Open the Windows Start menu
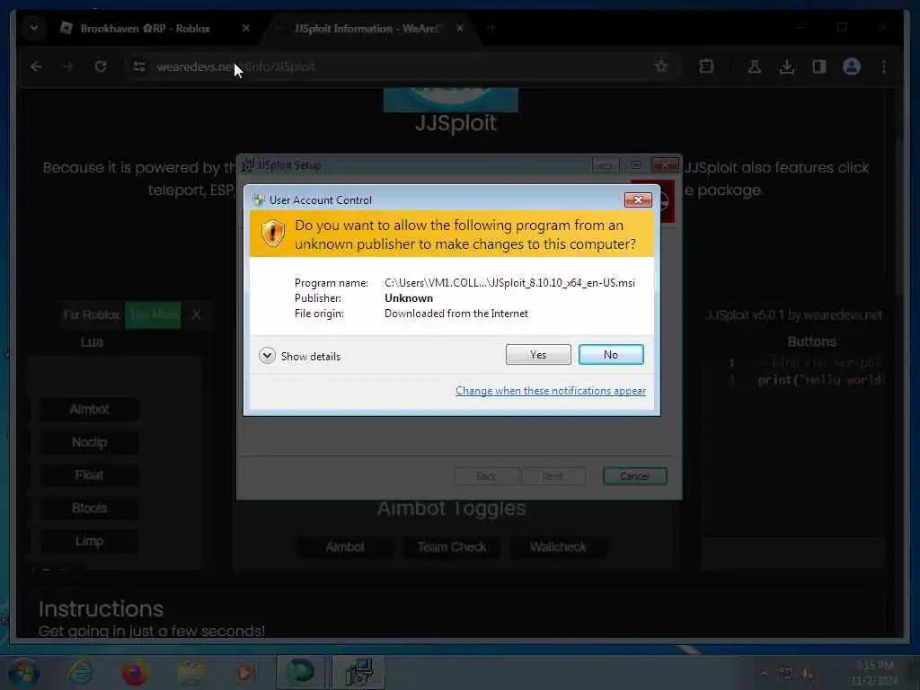 (x=23, y=672)
